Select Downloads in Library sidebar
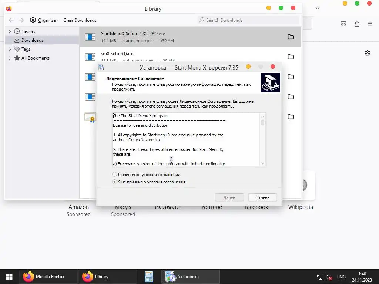Screen dimensions: 379x284 [32, 40]
